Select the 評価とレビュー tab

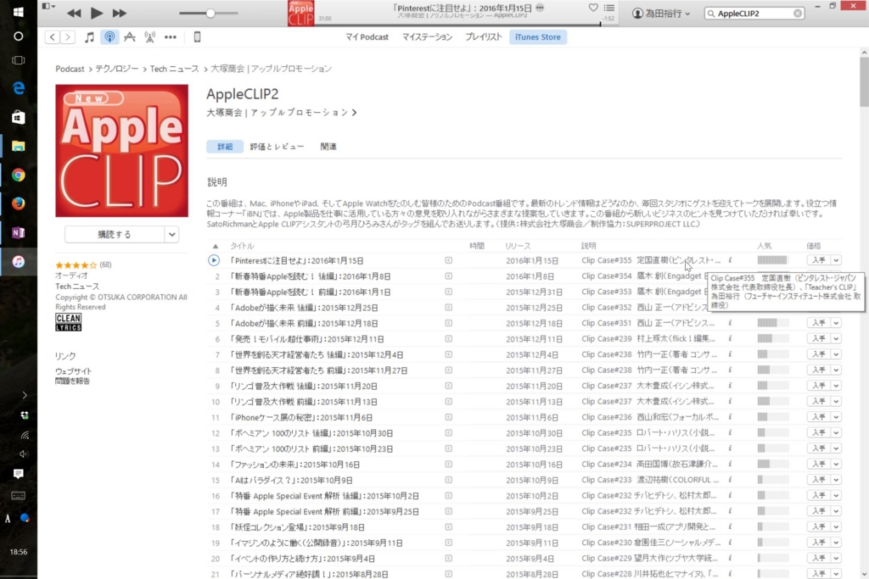[x=277, y=147]
